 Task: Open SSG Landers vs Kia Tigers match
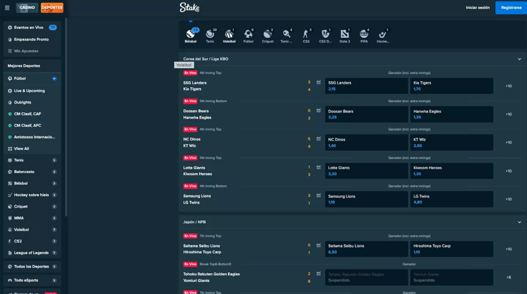tap(195, 86)
